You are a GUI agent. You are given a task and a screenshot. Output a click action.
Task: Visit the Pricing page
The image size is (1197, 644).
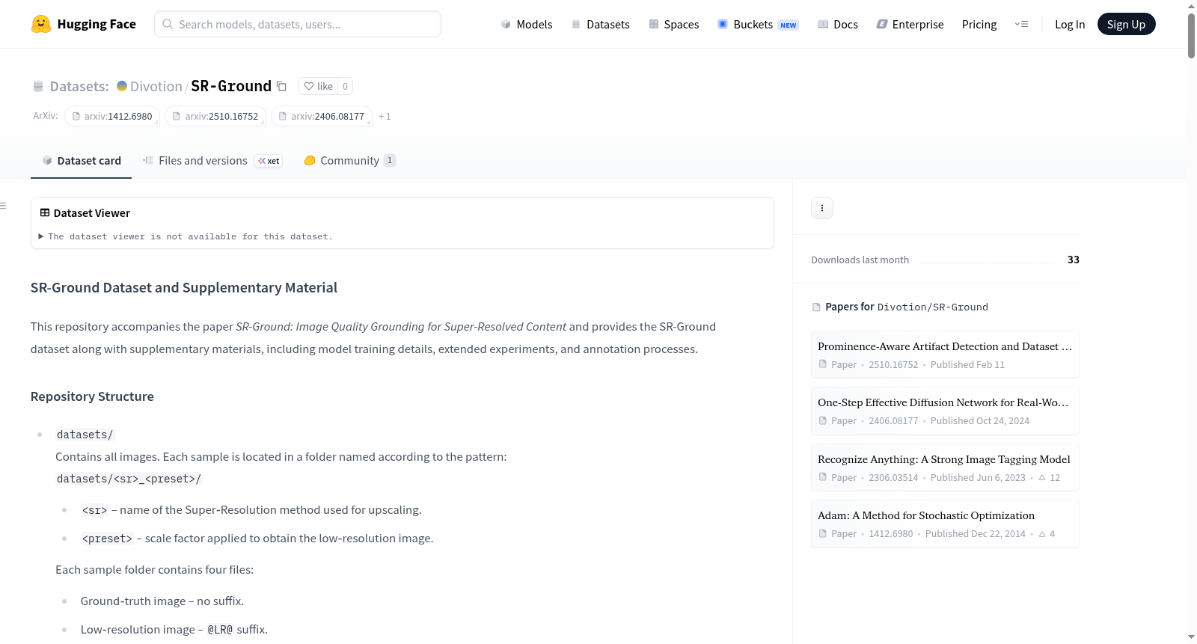[979, 24]
